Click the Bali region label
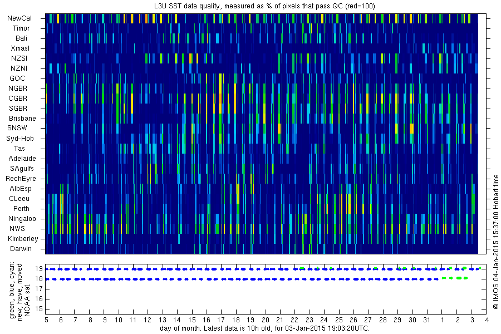Image resolution: width=501 pixels, height=334 pixels. click(21, 38)
